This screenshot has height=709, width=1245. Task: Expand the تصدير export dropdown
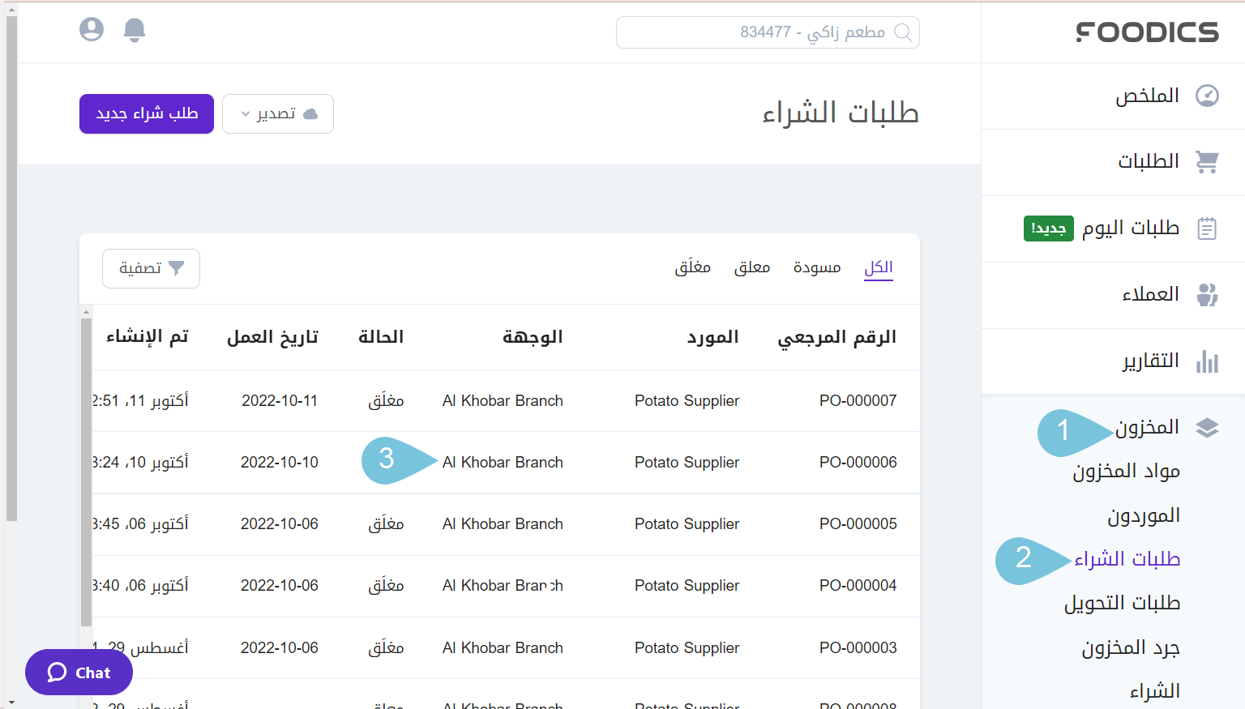(x=277, y=113)
